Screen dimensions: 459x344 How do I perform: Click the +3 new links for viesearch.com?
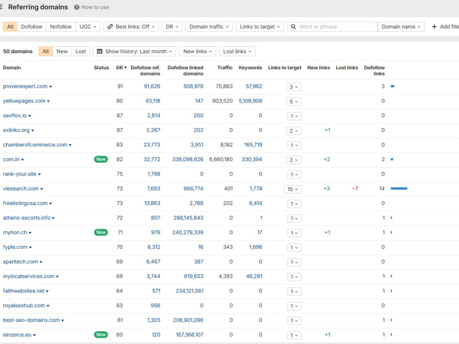tap(327, 188)
